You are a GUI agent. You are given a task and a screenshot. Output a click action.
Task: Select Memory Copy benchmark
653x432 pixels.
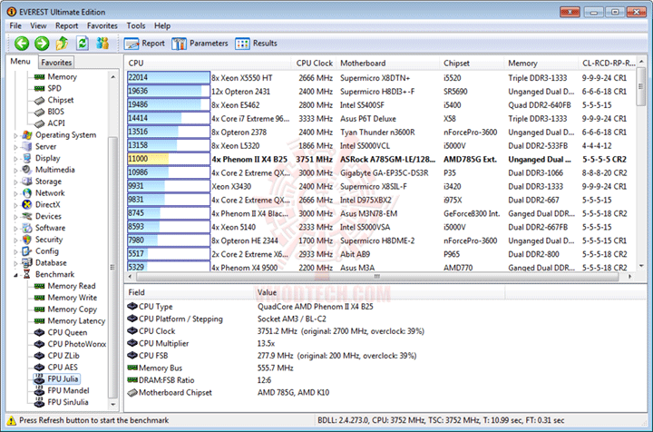(x=72, y=309)
